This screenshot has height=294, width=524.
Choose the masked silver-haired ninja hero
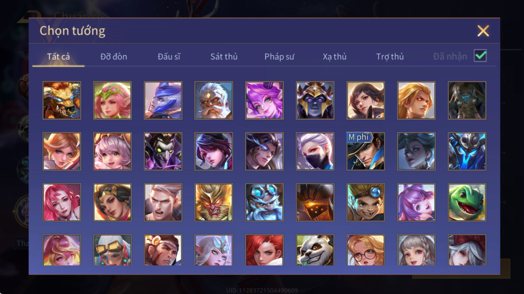[x=315, y=151]
